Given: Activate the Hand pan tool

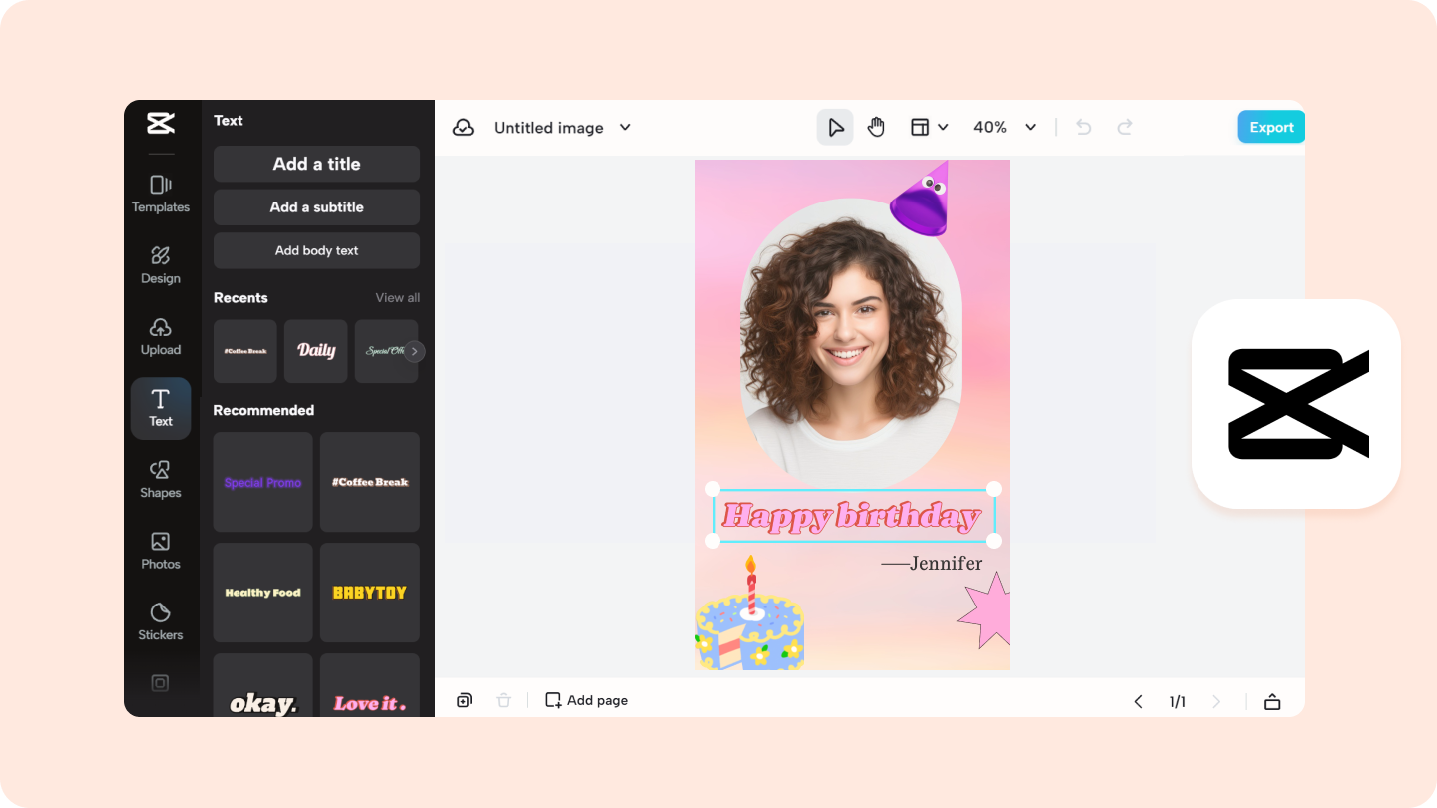Looking at the screenshot, I should click(876, 127).
